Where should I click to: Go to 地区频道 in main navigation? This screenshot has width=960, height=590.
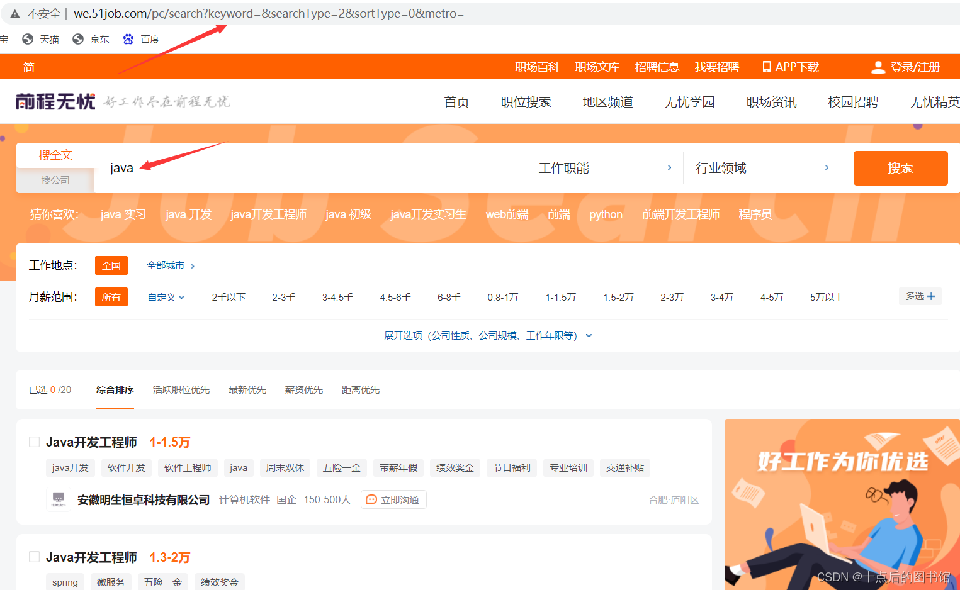(x=607, y=102)
